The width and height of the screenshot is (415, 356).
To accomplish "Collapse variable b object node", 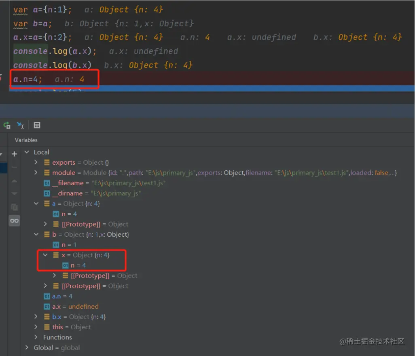I will tap(36, 234).
